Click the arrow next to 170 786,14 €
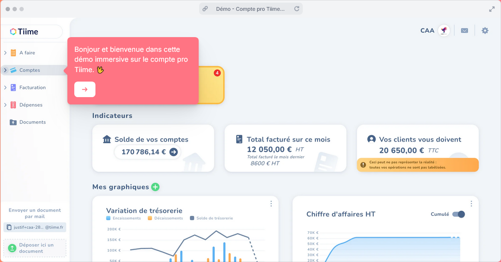The height and width of the screenshot is (262, 501). click(x=174, y=152)
